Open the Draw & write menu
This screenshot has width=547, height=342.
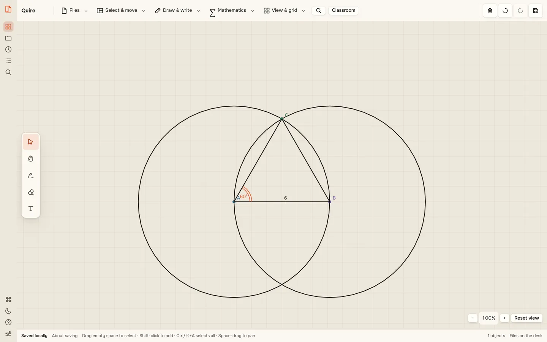click(x=177, y=11)
